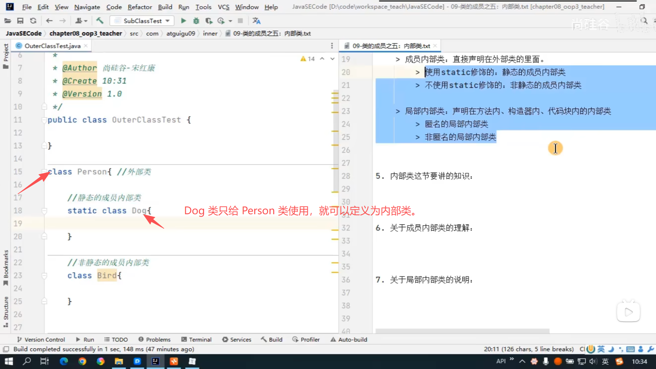This screenshot has height=369, width=656.
Task: Click the Build project hammer icon
Action: 100,21
